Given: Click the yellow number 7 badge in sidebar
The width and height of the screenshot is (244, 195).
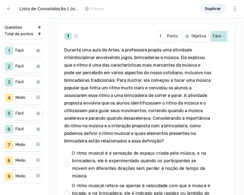Looking at the screenshot, I should 9,145.
